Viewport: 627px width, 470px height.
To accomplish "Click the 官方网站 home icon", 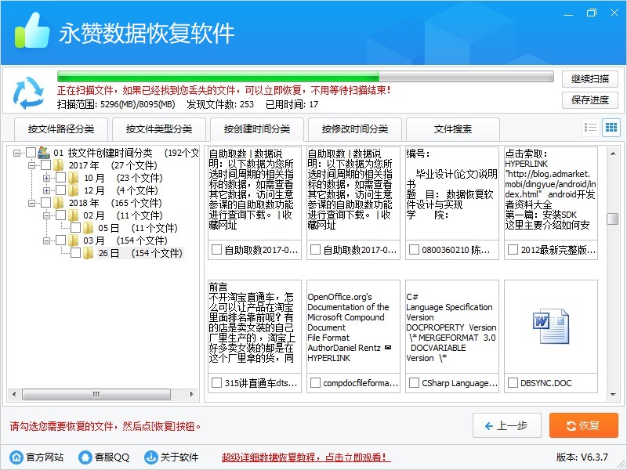I will click(x=16, y=457).
